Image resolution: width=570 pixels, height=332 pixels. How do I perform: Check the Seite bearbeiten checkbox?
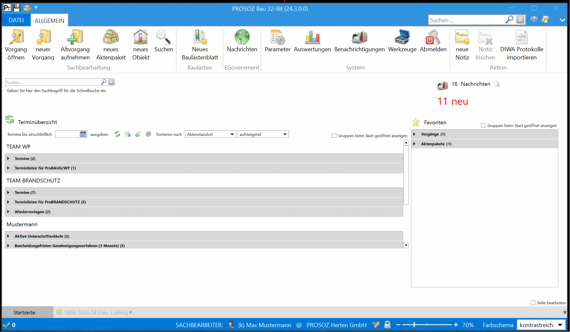533,303
